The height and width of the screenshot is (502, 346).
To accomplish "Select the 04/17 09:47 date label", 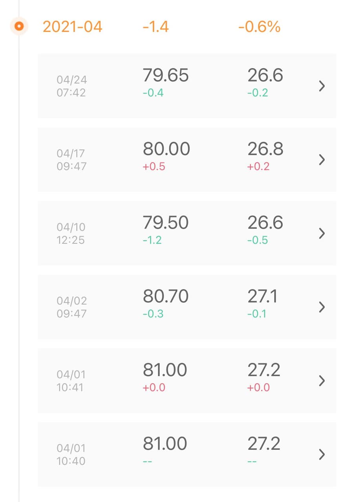I will pos(71,160).
